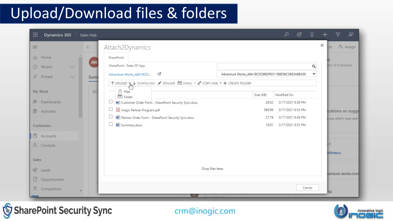Screen dimensions: 393x221
Task: Click the Inogic Partner Program.pdf file name
Action: click(140, 110)
